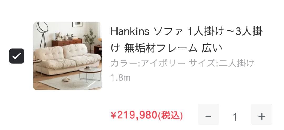This screenshot has width=284, height=130.
Task: Click the white checkmark icon
Action: (x=17, y=56)
